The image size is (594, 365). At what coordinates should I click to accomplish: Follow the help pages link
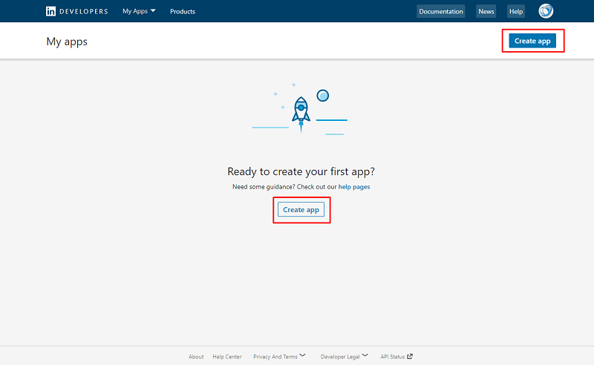point(354,187)
